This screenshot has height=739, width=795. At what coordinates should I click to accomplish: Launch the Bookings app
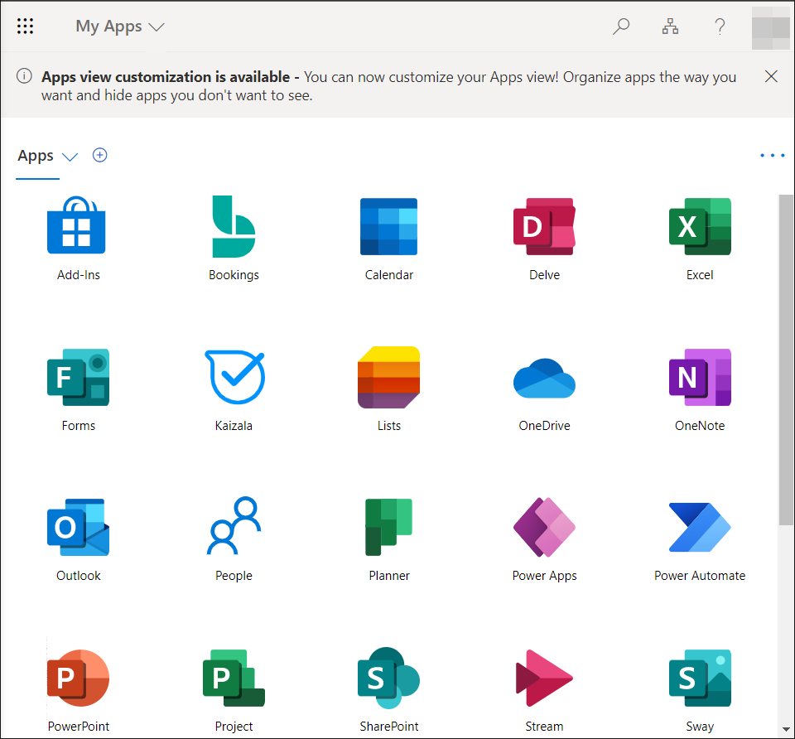(234, 239)
